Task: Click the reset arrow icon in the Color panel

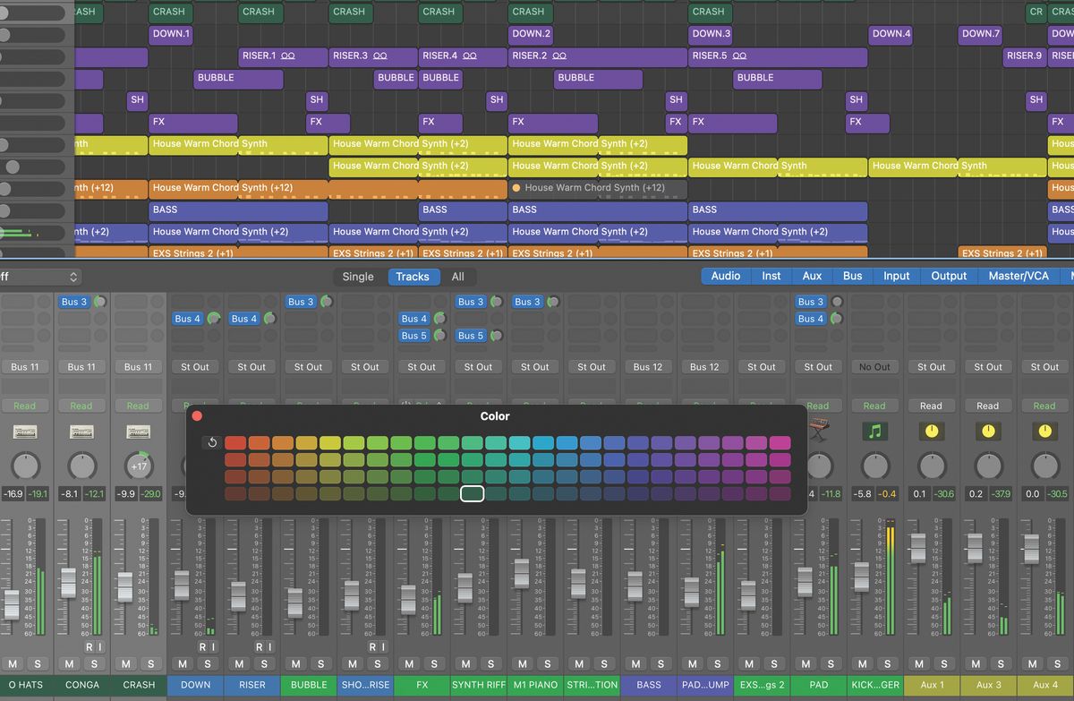Action: point(211,442)
